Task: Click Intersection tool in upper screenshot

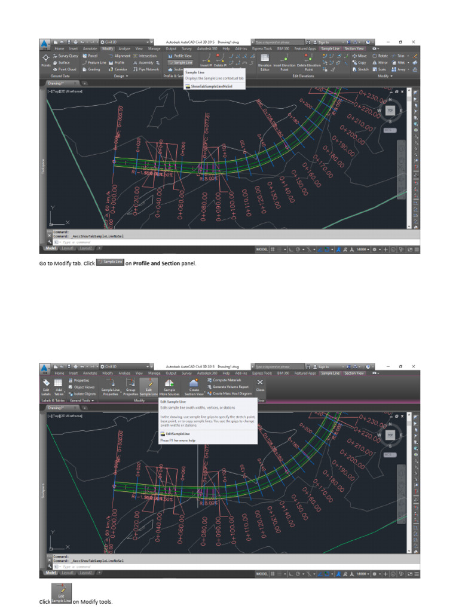Action: pyautogui.click(x=145, y=56)
